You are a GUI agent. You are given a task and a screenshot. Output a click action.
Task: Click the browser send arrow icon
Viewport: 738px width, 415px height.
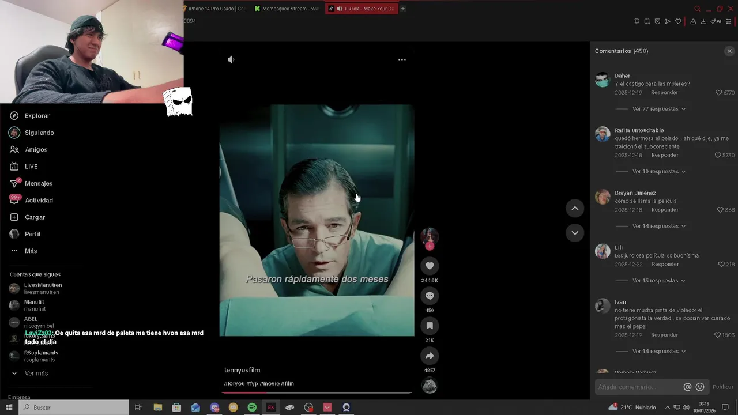click(x=668, y=21)
